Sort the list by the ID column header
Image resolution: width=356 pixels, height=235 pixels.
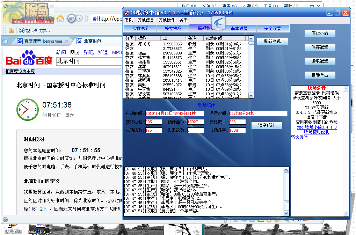pos(173,38)
